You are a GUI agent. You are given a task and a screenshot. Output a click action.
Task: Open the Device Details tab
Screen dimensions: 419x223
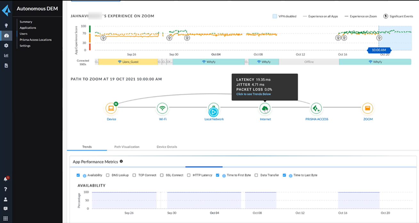click(167, 147)
